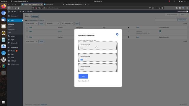
Task: Click top Apply button
Action: coord(41,24)
